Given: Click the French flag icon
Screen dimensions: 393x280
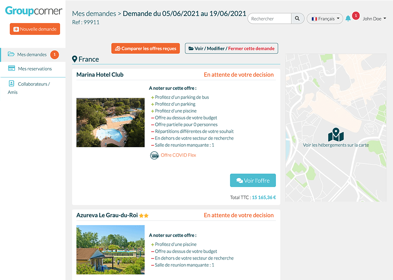Looking at the screenshot, I should (x=314, y=19).
